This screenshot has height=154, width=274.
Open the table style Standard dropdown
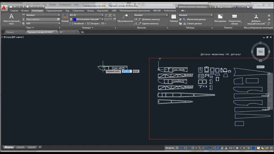(196, 15)
